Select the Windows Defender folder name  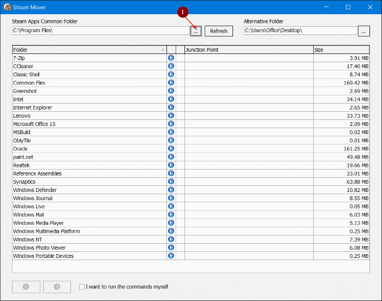tap(35, 190)
